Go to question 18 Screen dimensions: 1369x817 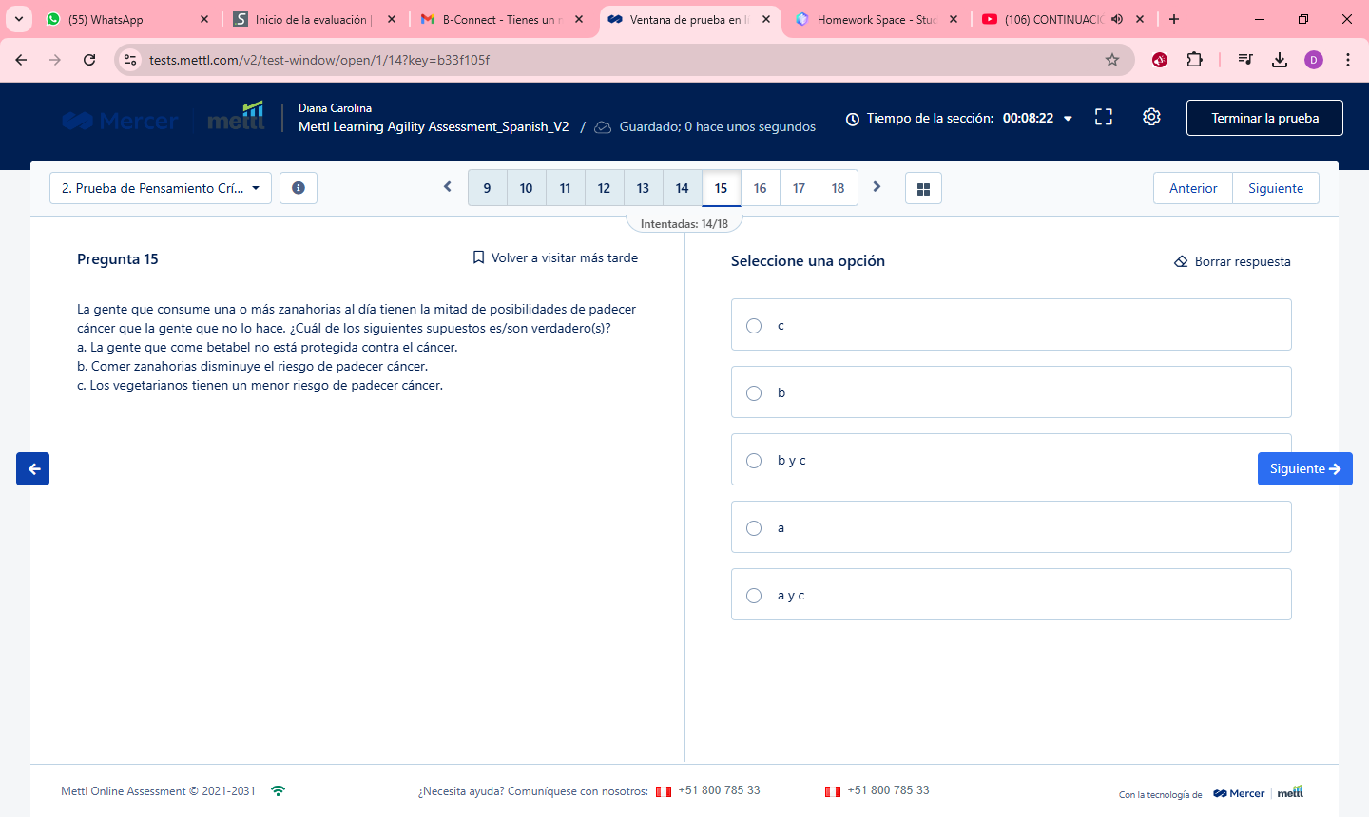click(839, 188)
